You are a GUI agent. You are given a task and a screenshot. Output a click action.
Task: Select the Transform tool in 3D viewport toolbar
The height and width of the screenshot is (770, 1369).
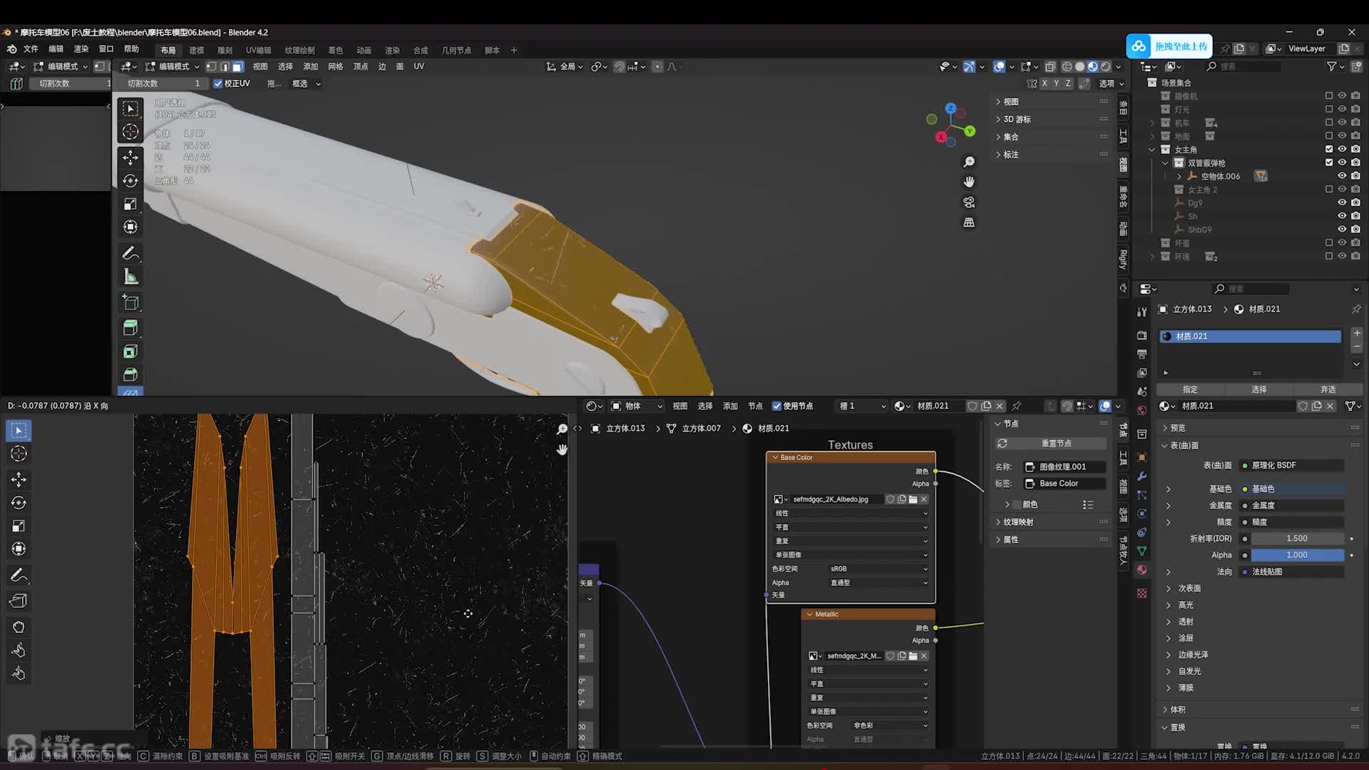pyautogui.click(x=130, y=227)
